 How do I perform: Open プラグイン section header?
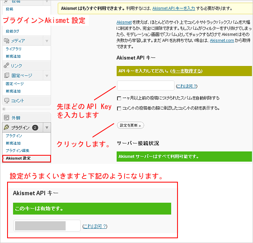pos(20,128)
